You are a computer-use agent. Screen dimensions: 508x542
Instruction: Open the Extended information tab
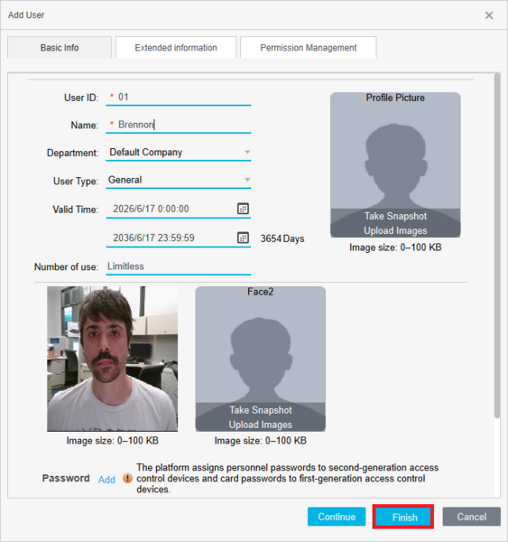click(x=176, y=47)
